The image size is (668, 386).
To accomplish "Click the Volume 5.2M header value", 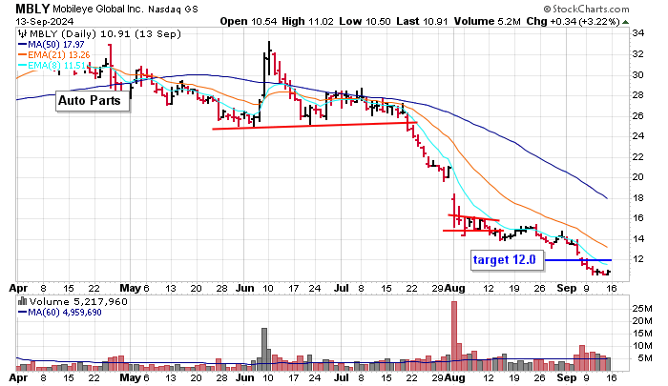I will (487, 21).
